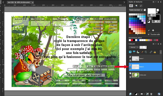
Task: Click the move layer down icon
Action: tap(134, 52)
